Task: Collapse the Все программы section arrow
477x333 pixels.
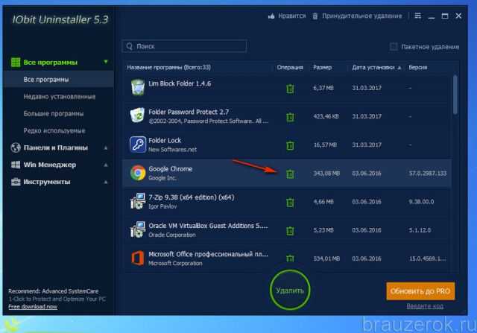Action: [x=106, y=62]
